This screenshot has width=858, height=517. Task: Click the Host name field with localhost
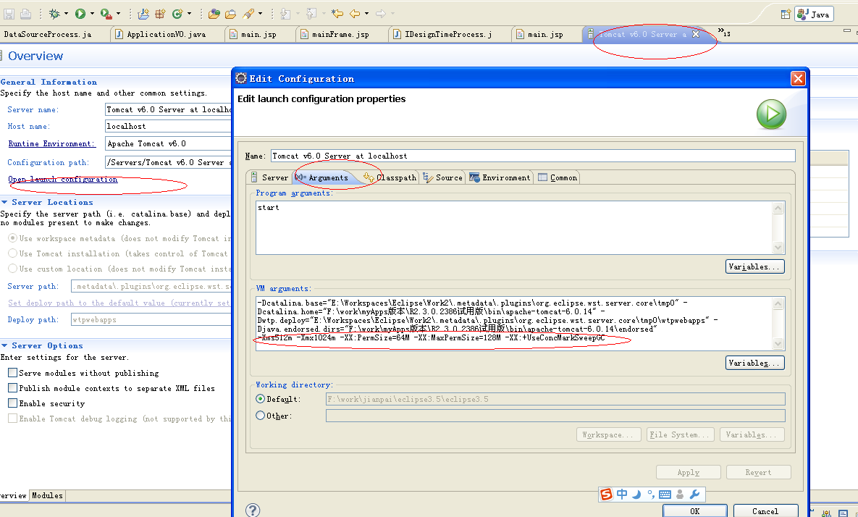(x=169, y=127)
